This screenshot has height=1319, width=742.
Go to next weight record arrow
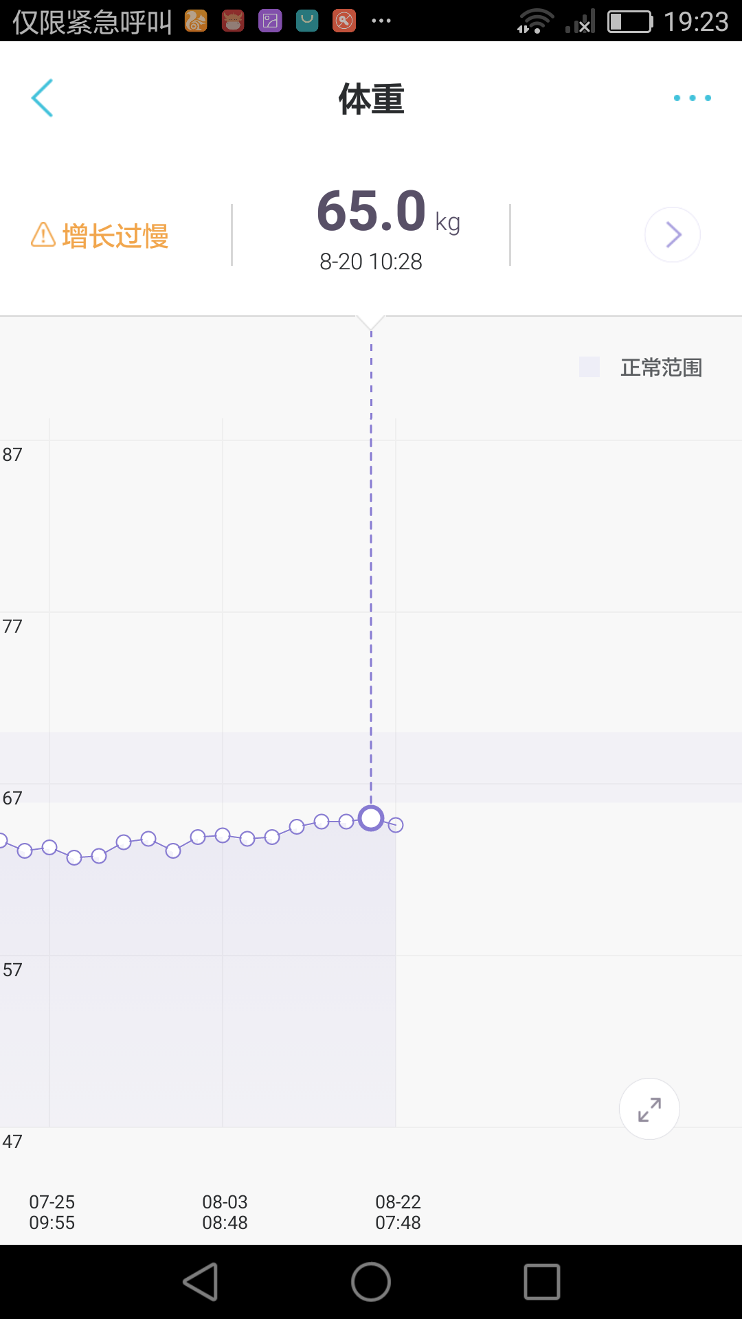[x=673, y=235]
